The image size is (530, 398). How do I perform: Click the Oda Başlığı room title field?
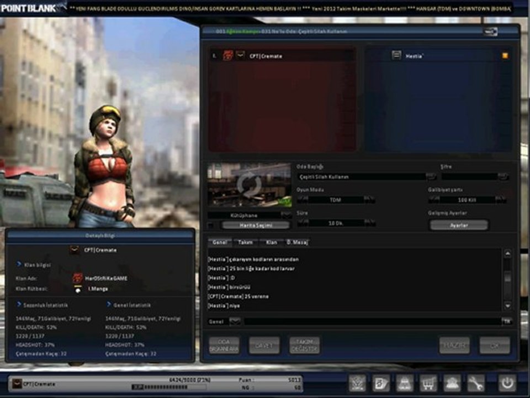pyautogui.click(x=361, y=177)
